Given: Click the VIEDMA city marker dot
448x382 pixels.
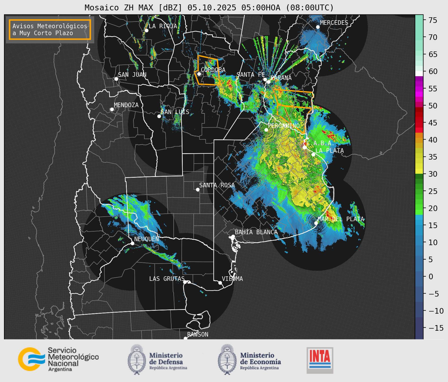Looking at the screenshot, I should coord(220,283).
